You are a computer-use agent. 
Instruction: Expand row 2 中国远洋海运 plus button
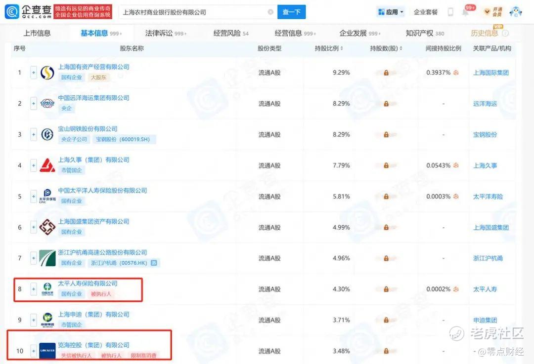[x=34, y=103]
